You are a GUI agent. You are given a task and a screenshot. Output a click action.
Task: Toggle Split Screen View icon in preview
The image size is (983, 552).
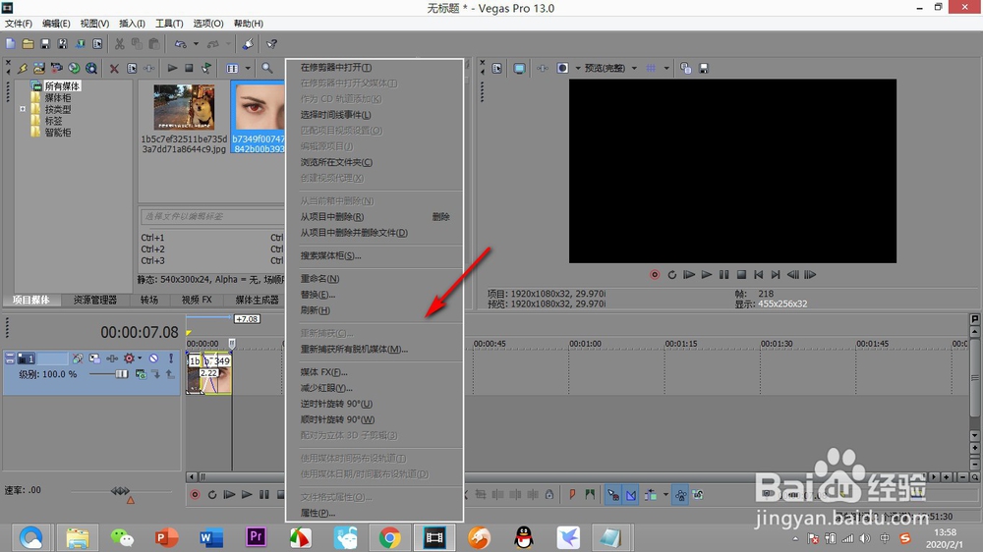click(563, 69)
